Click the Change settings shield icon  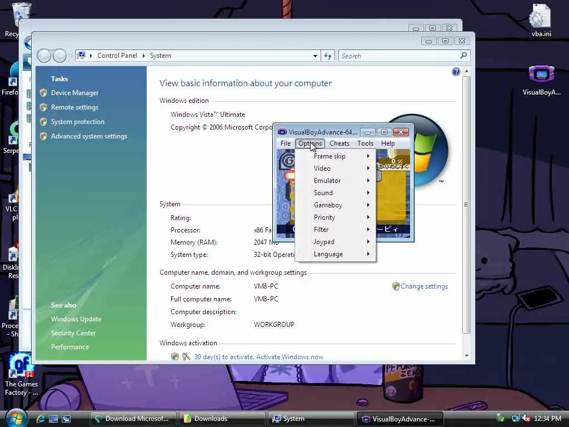pos(396,286)
